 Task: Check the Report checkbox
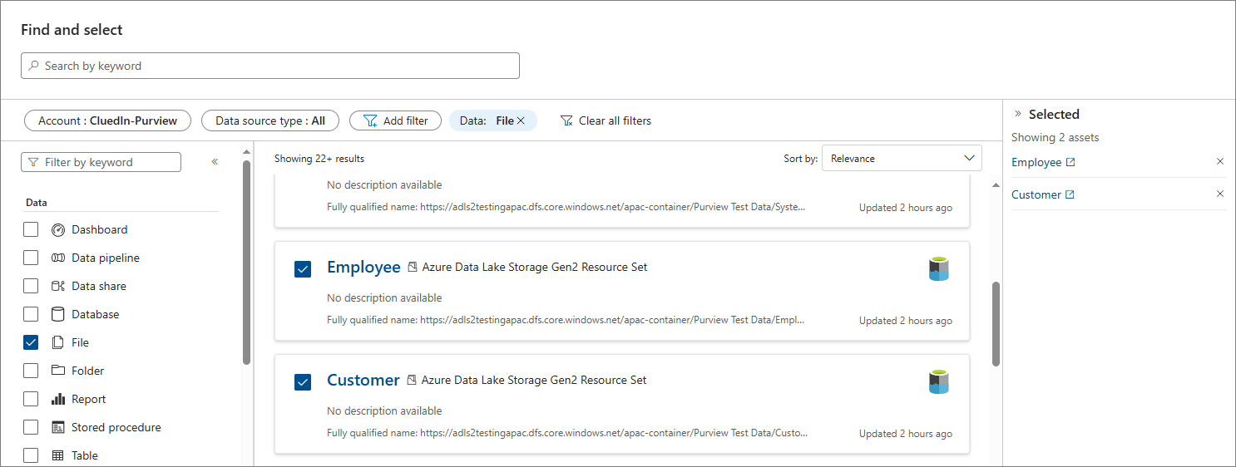31,399
